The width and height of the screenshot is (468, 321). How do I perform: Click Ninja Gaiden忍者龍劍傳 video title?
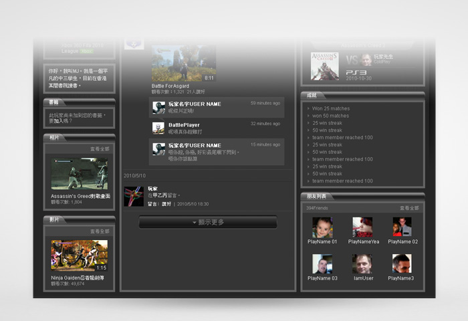coord(78,278)
